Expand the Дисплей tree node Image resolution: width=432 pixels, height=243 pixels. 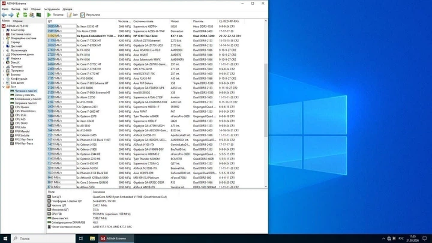pos(4,46)
